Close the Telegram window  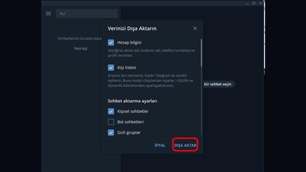tap(261, 3)
